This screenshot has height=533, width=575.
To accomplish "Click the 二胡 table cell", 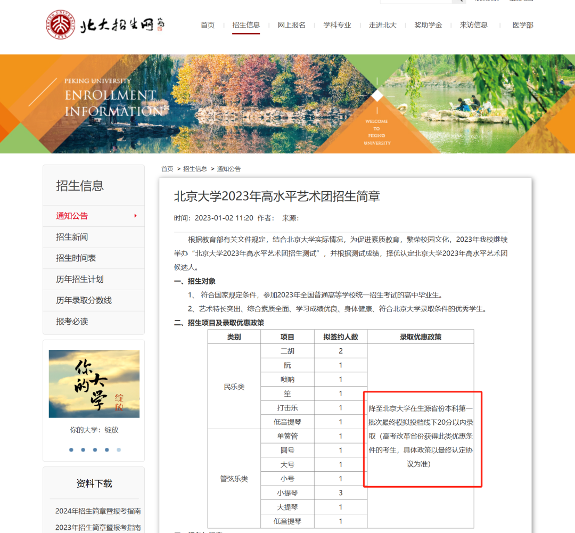I will pyautogui.click(x=287, y=351).
